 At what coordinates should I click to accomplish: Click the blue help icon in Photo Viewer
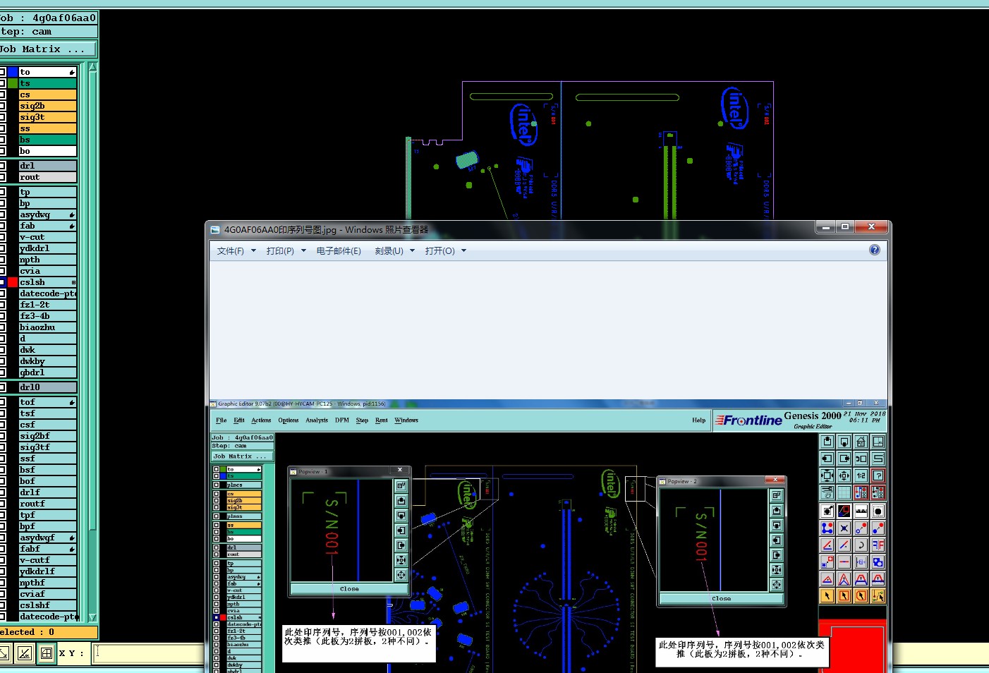click(875, 250)
